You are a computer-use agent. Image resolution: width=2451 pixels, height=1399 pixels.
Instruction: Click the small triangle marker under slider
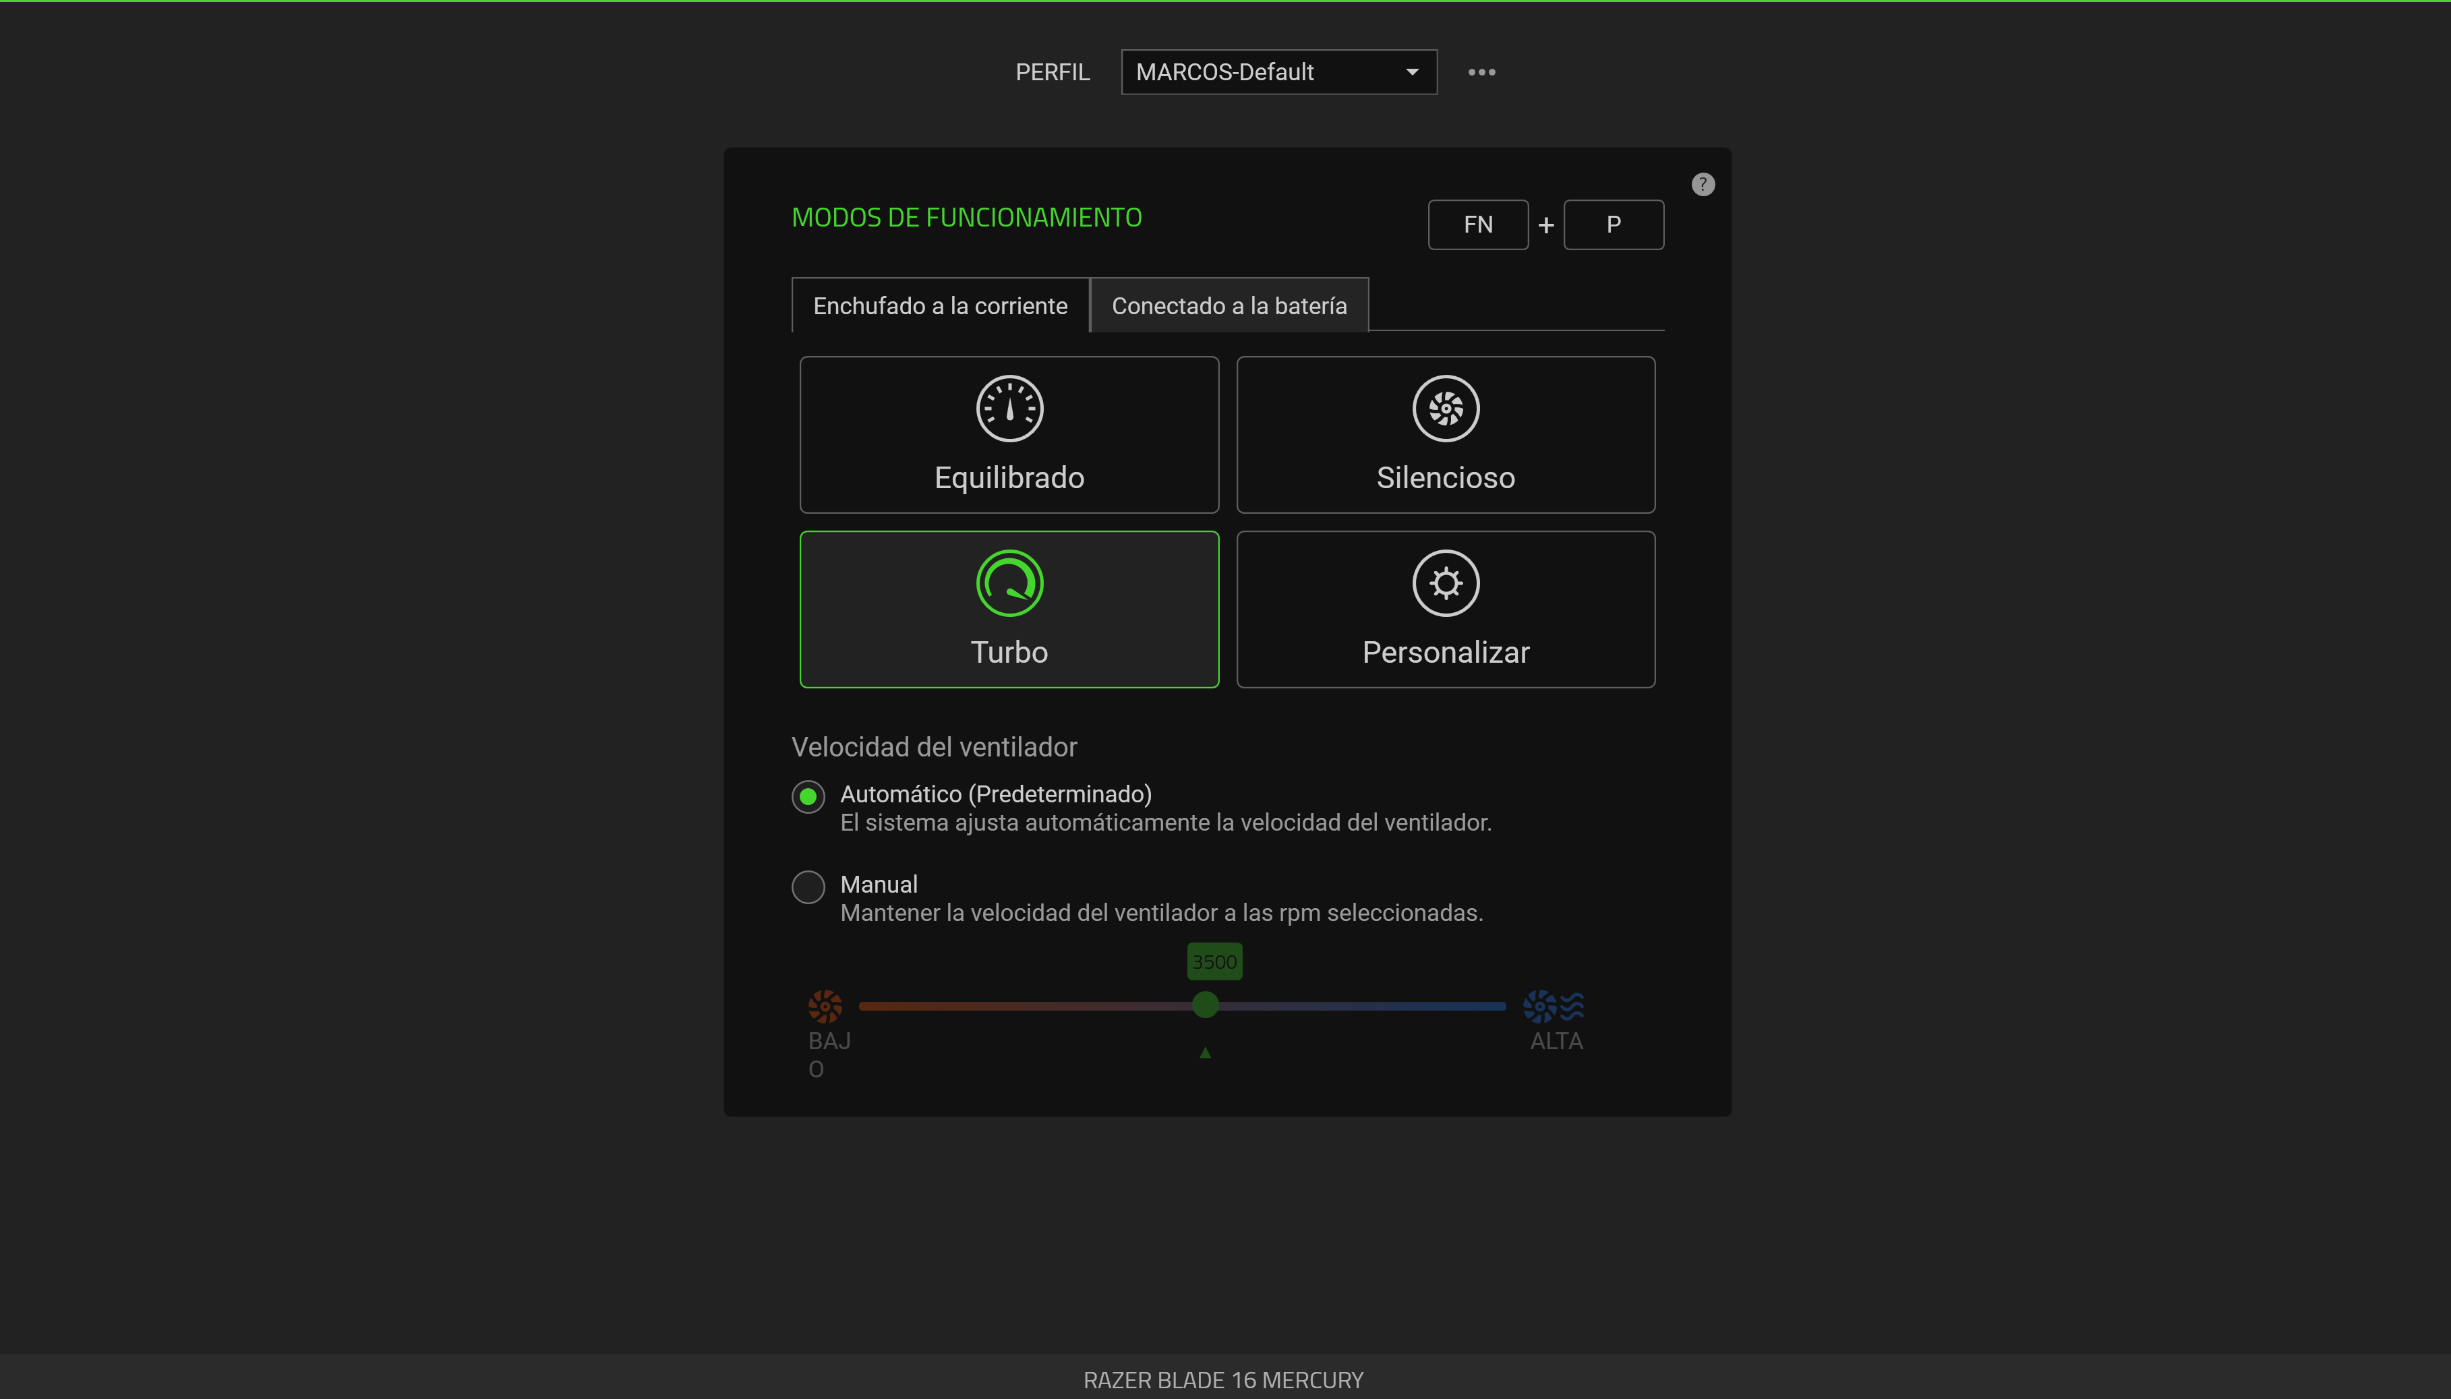click(x=1205, y=1053)
